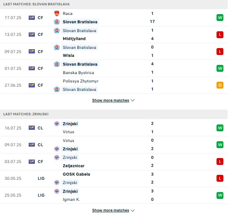The image size is (228, 218).
Task: Expand more matches under Zrinjski section
Action: (x=111, y=210)
